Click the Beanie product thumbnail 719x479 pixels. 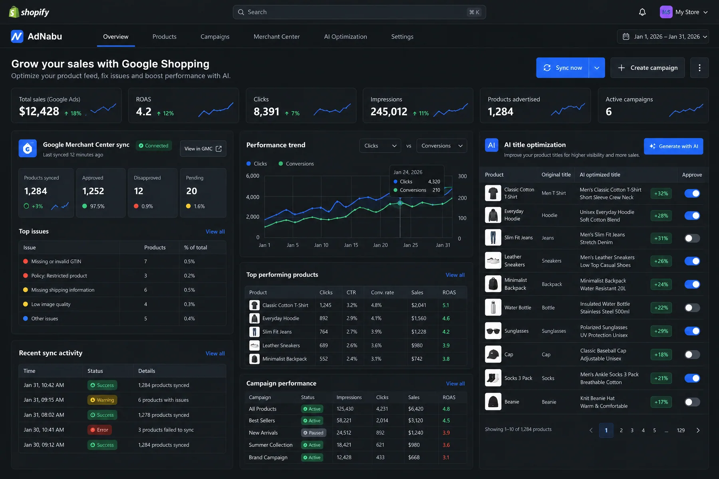coord(493,402)
